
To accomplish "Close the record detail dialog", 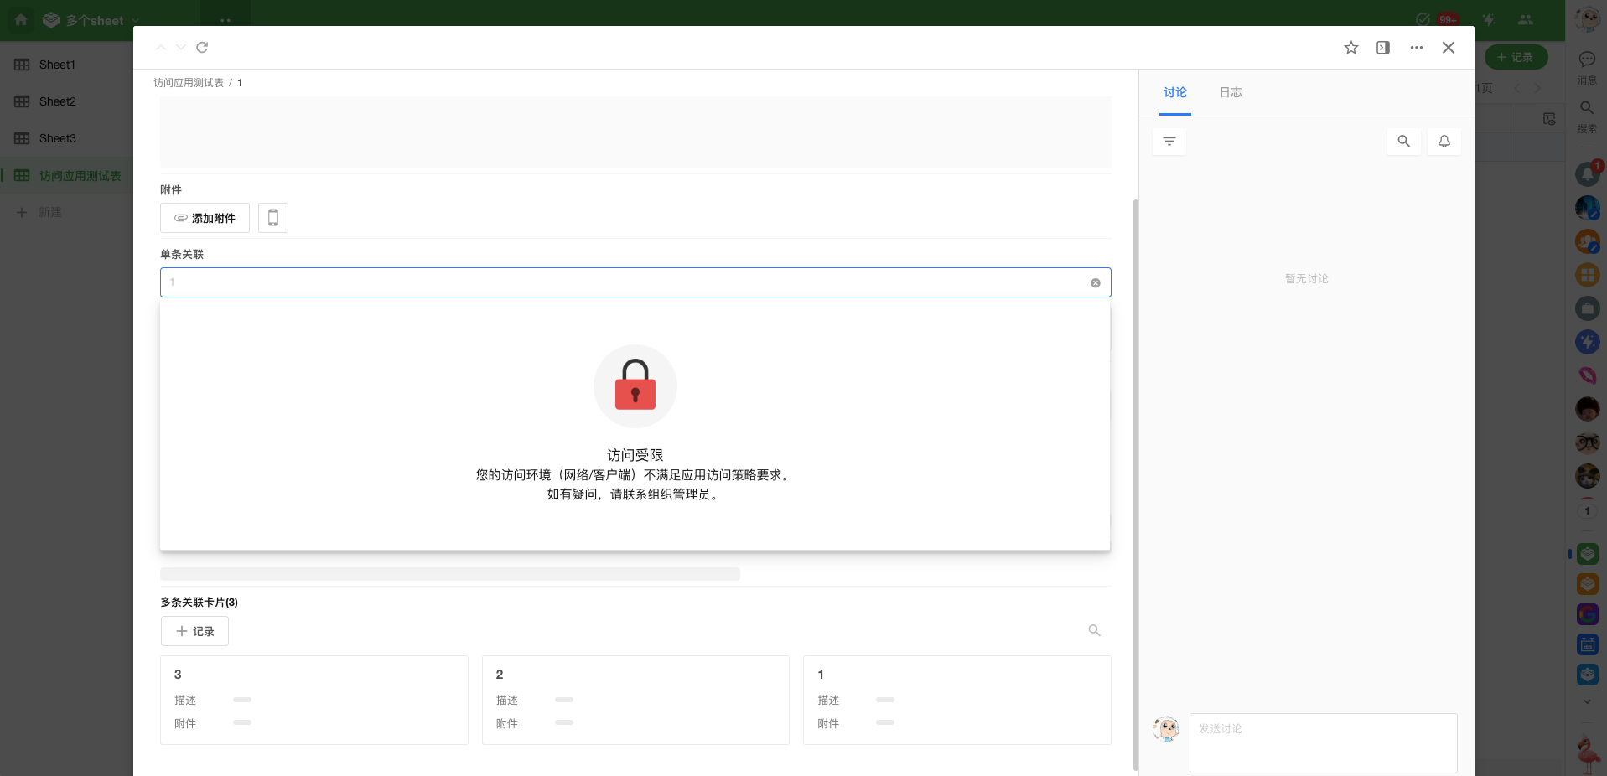I will pyautogui.click(x=1448, y=48).
